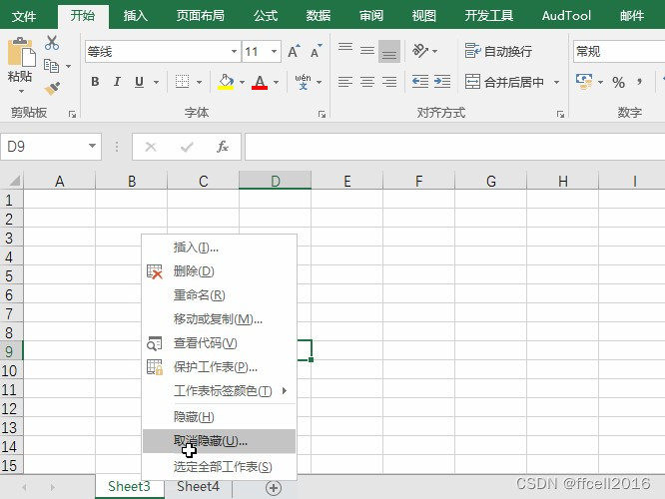The width and height of the screenshot is (665, 499).
Task: Open the 字体 group dialog launcher
Action: click(x=322, y=115)
